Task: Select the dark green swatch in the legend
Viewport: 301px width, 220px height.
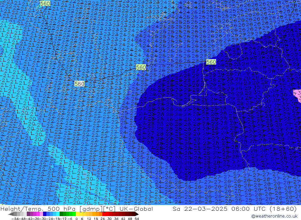Action: [61, 214]
